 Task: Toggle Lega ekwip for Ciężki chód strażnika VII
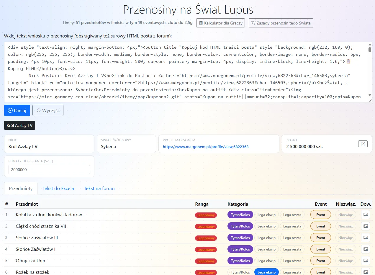[x=266, y=226]
